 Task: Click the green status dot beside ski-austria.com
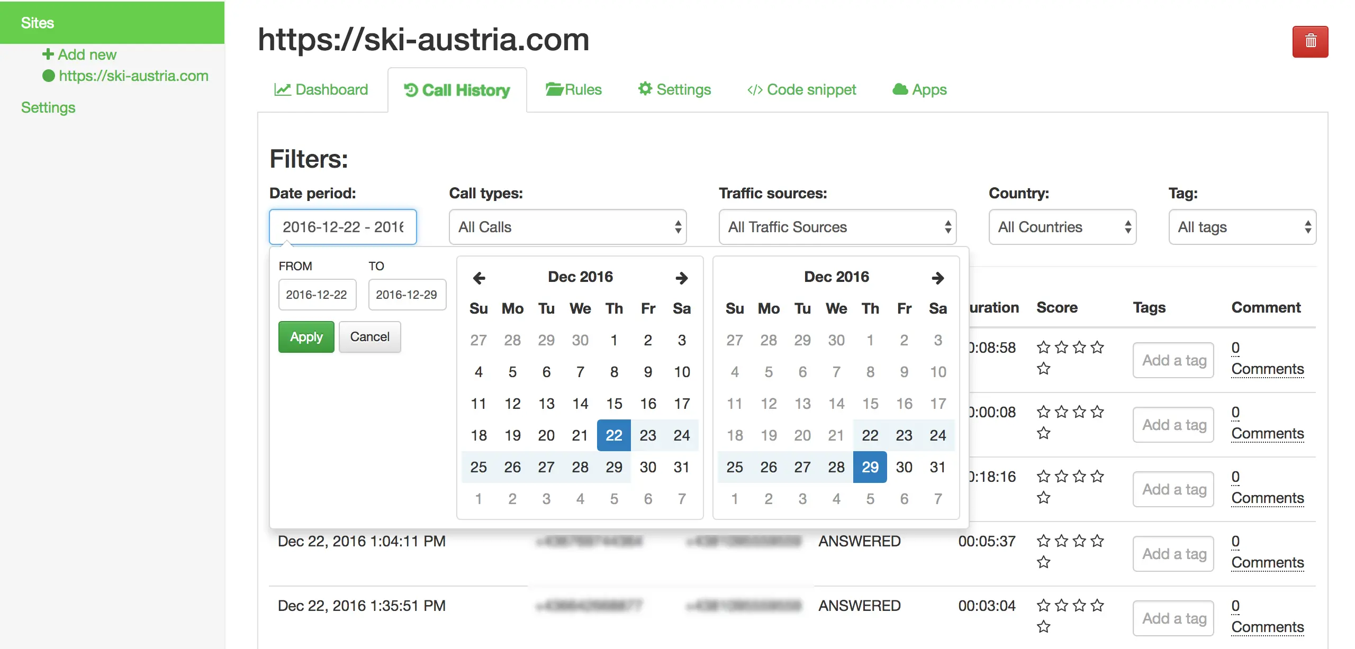point(49,76)
